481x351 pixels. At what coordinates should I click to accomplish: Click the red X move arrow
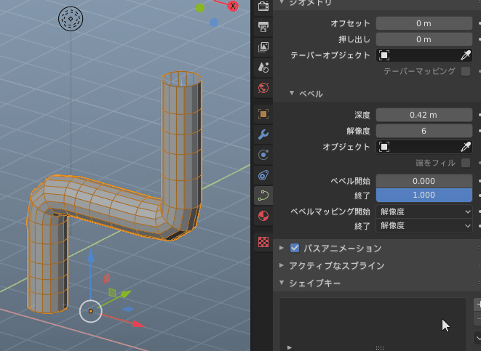138,324
